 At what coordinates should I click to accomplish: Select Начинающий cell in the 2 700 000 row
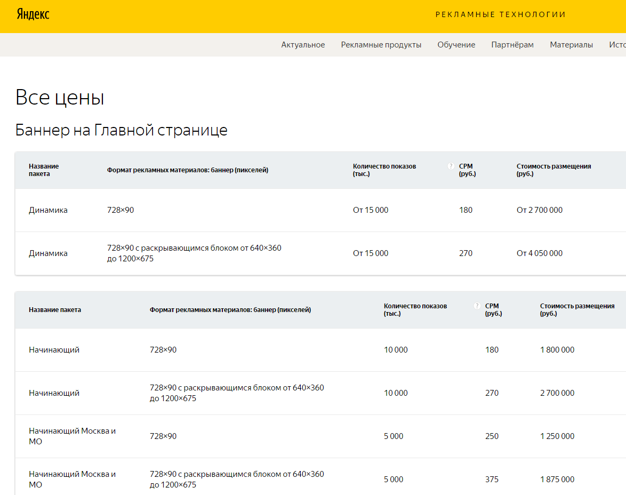click(x=54, y=393)
